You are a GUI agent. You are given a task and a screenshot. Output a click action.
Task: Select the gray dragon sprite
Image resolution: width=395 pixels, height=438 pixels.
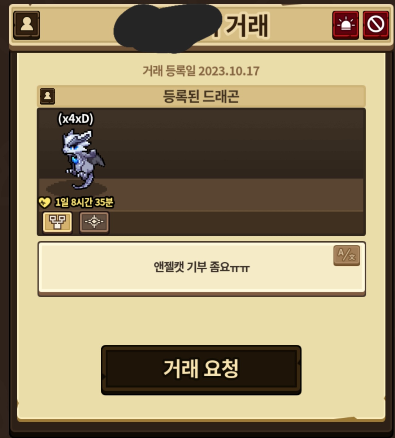click(83, 159)
